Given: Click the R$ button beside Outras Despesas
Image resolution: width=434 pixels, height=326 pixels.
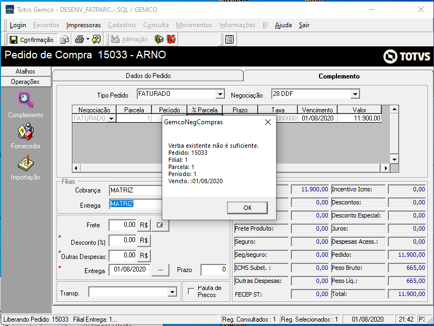Looking at the screenshot, I should [144, 256].
